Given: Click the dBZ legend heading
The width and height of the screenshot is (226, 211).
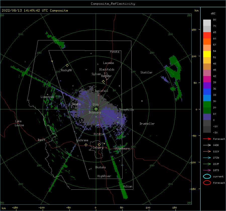Looking at the screenshot, I should click(213, 13).
